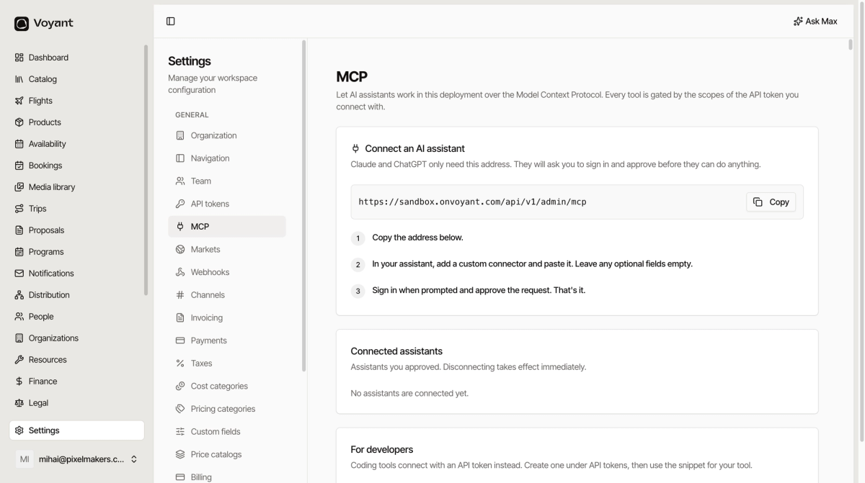The height and width of the screenshot is (483, 865).
Task: Click the 'MCP' page title
Action: pos(352,76)
